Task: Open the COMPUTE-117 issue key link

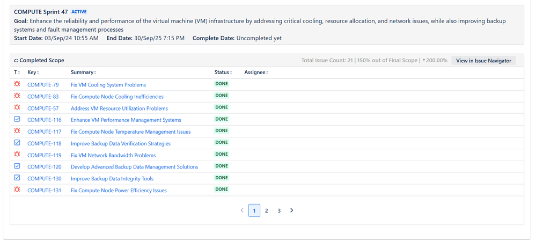Action: pos(45,132)
